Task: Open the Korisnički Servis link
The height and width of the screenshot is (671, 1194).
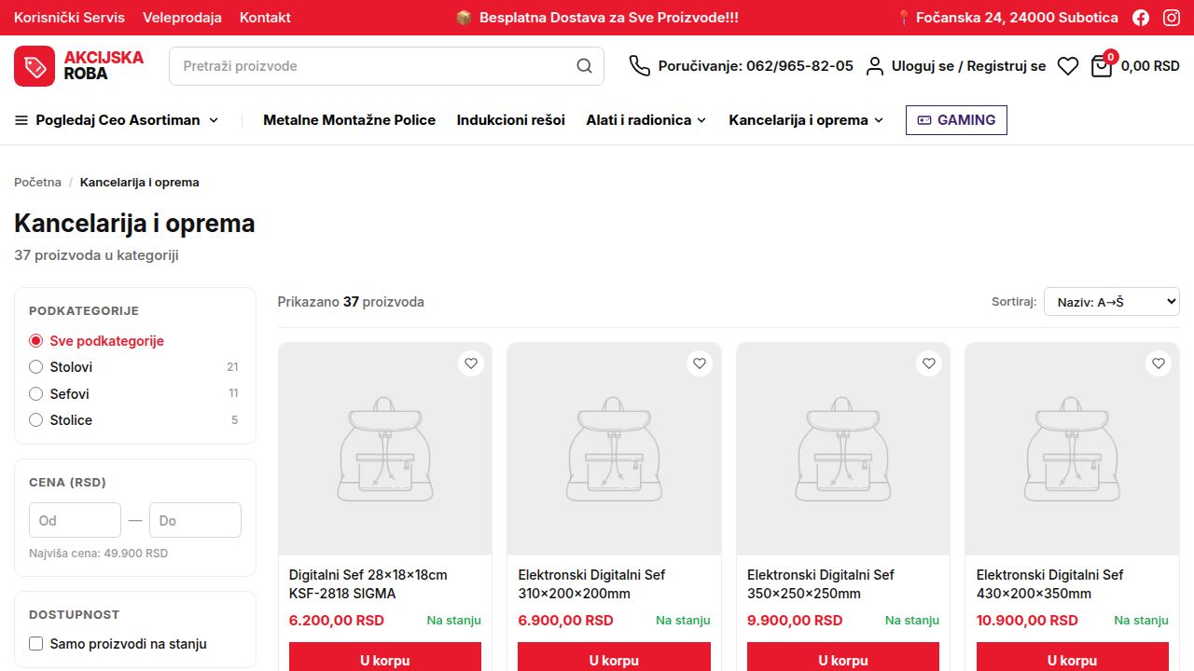Action: (70, 18)
